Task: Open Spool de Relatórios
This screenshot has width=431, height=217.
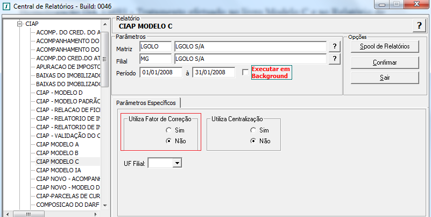Action: point(385,46)
